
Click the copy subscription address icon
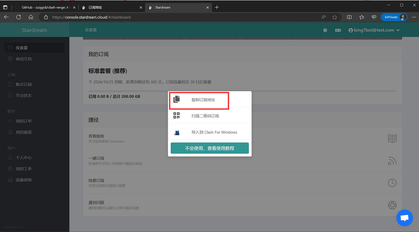tap(177, 99)
